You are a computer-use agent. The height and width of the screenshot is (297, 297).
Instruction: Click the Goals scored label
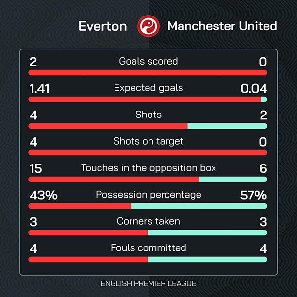click(x=148, y=61)
